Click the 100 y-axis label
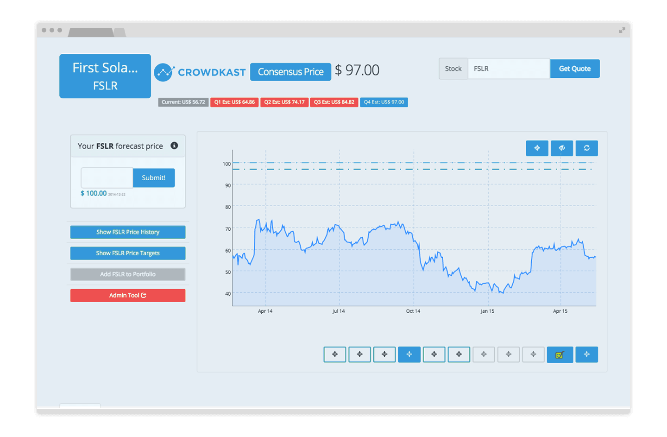The image size is (667, 437). [227, 164]
